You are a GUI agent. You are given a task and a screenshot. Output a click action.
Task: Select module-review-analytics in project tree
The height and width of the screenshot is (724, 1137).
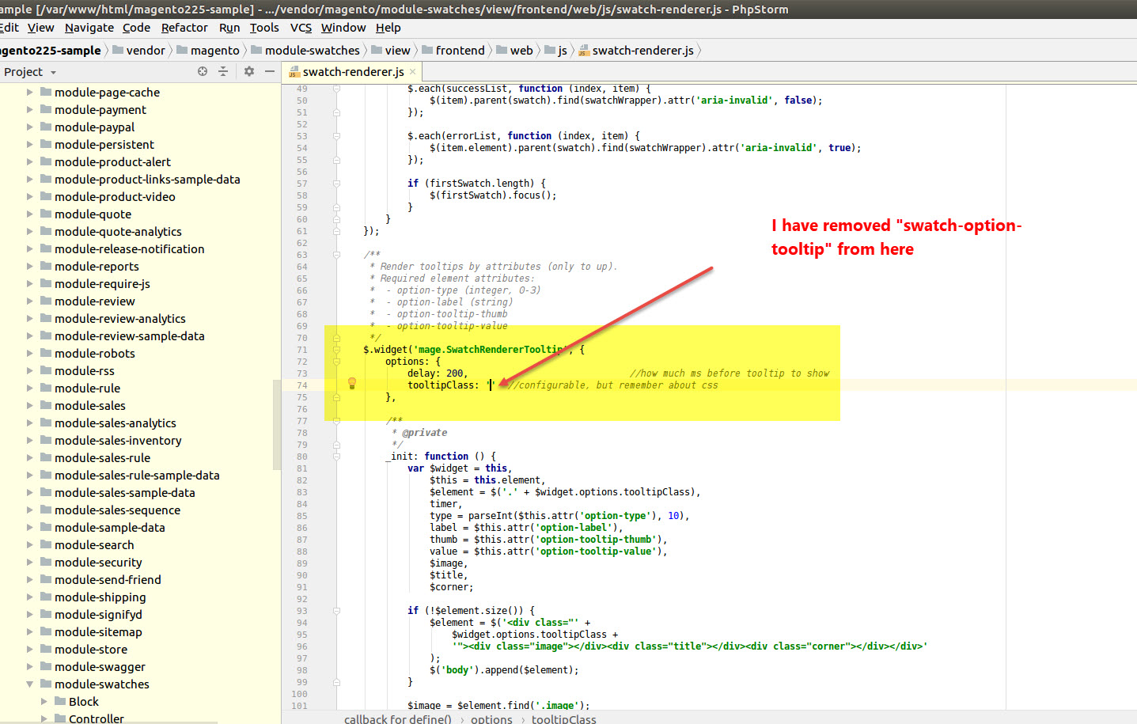(119, 318)
